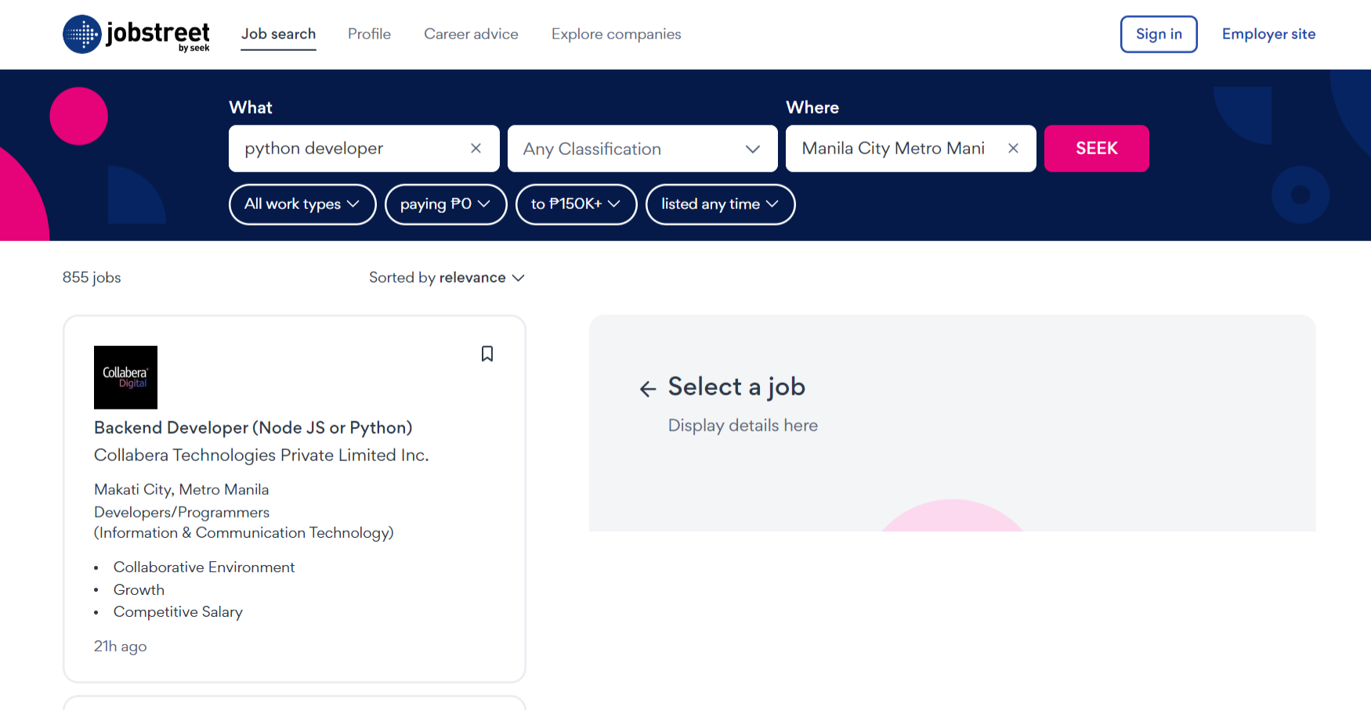The width and height of the screenshot is (1371, 710).
Task: Open the Backend Developer (Node JS or Python) listing
Action: point(253,427)
